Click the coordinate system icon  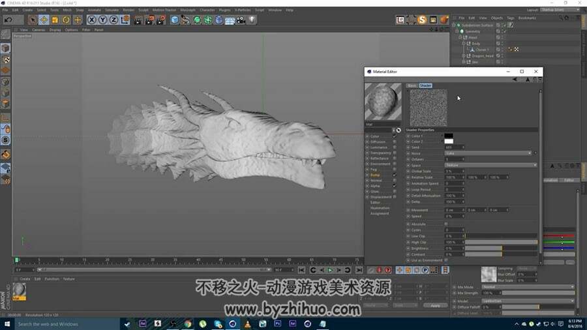(x=125, y=20)
